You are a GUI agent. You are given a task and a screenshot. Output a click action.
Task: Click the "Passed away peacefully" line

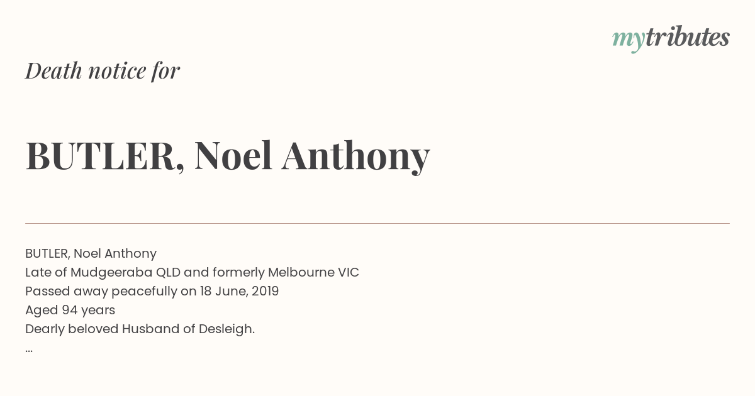[x=152, y=291]
